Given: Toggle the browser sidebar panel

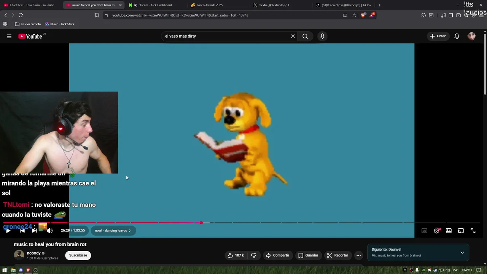Looking at the screenshot, I should click(x=451, y=15).
